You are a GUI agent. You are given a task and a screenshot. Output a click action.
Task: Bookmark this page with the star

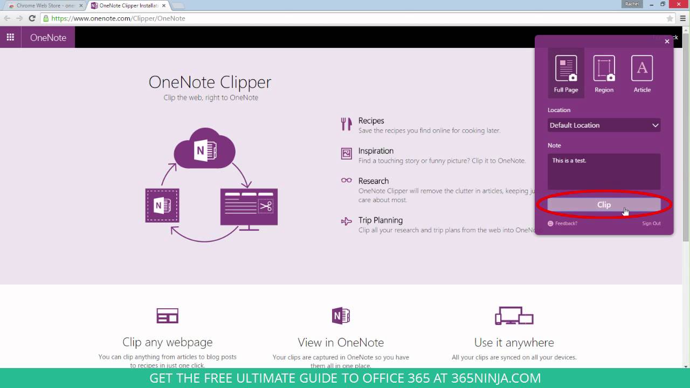[x=670, y=18]
